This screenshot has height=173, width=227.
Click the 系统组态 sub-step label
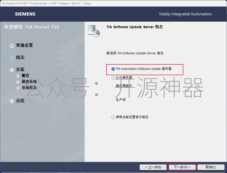click(x=29, y=88)
